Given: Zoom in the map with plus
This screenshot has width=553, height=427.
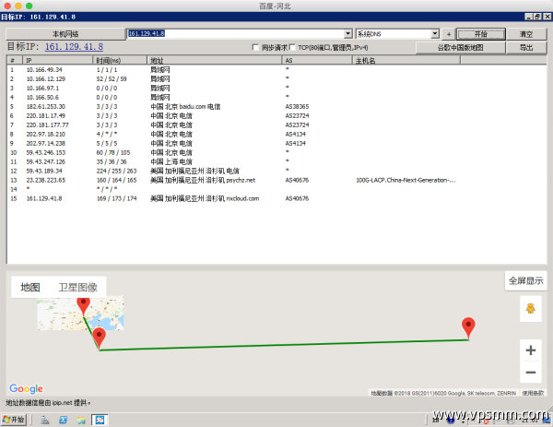Looking at the screenshot, I should click(x=531, y=350).
